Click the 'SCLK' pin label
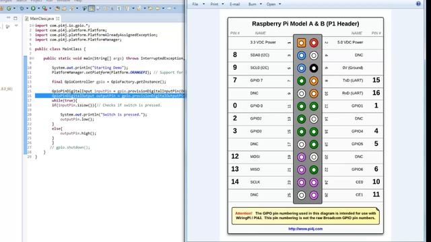Viewport: 431px width, 242px height. point(255,182)
